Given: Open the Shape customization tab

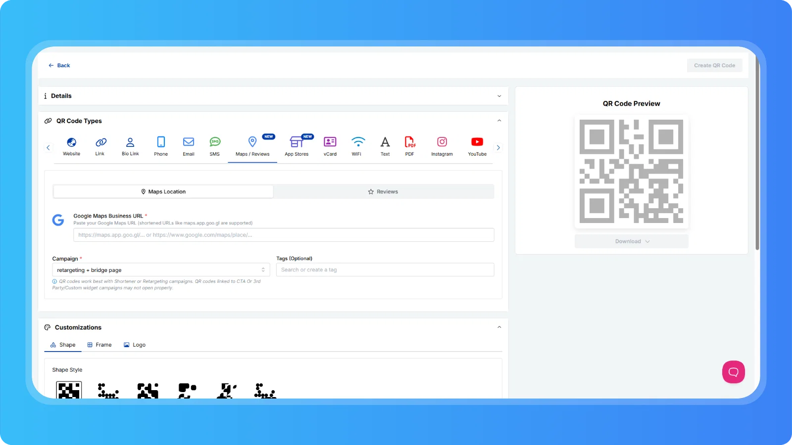Looking at the screenshot, I should [x=63, y=345].
